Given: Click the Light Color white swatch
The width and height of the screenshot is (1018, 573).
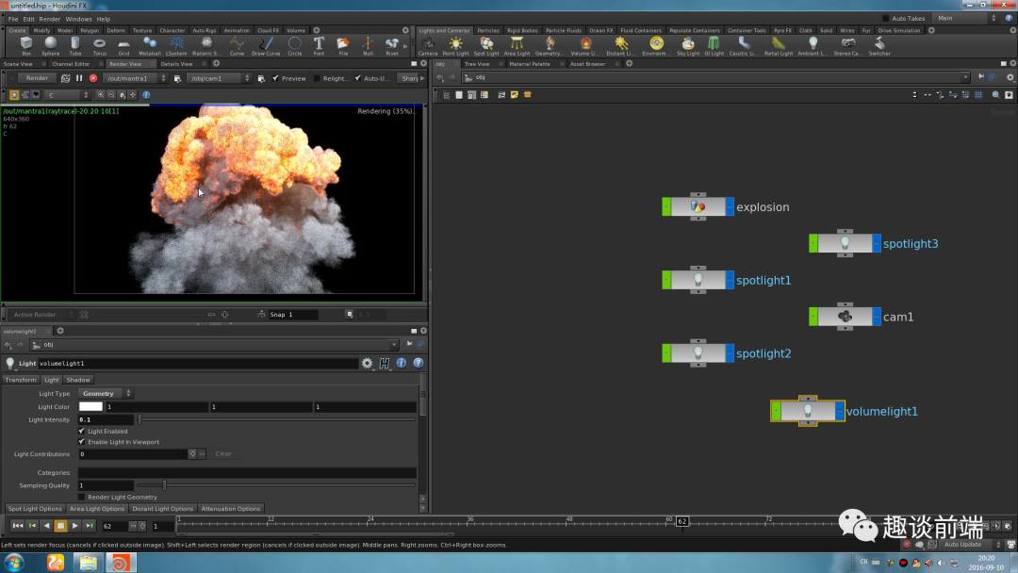Looking at the screenshot, I should tap(90, 407).
